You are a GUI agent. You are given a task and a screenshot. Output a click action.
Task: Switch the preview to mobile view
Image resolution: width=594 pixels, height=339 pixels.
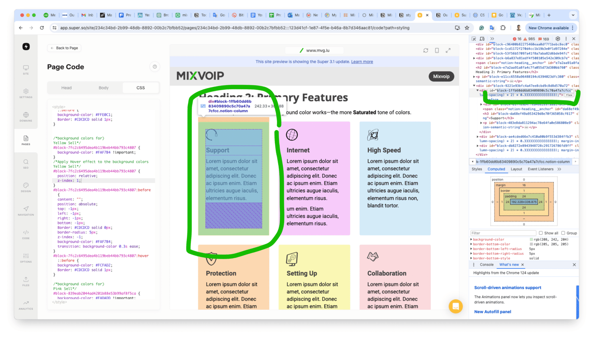[x=437, y=50]
